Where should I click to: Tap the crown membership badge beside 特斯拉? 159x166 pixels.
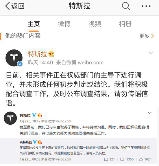point(51,54)
